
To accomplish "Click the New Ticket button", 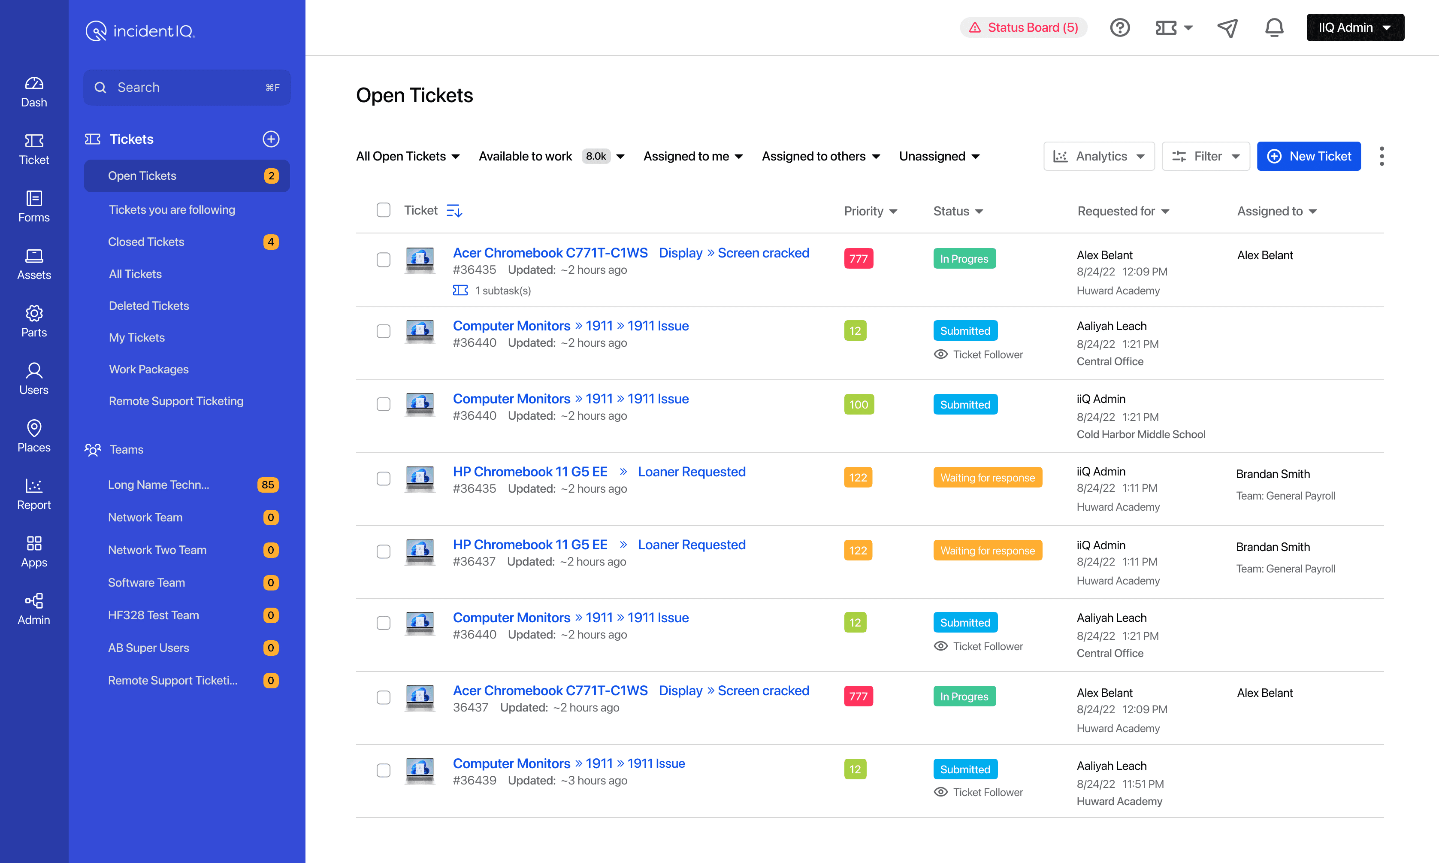I will [x=1308, y=156].
